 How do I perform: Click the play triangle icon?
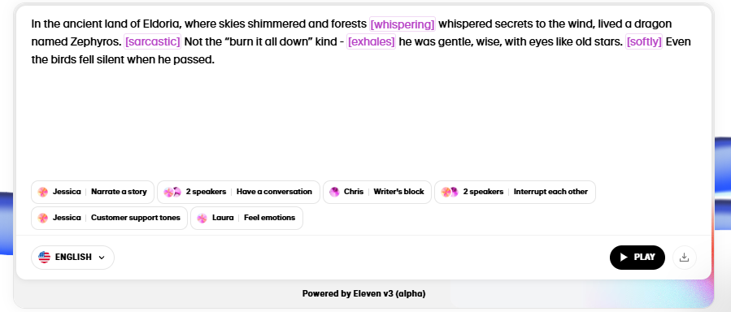point(624,257)
